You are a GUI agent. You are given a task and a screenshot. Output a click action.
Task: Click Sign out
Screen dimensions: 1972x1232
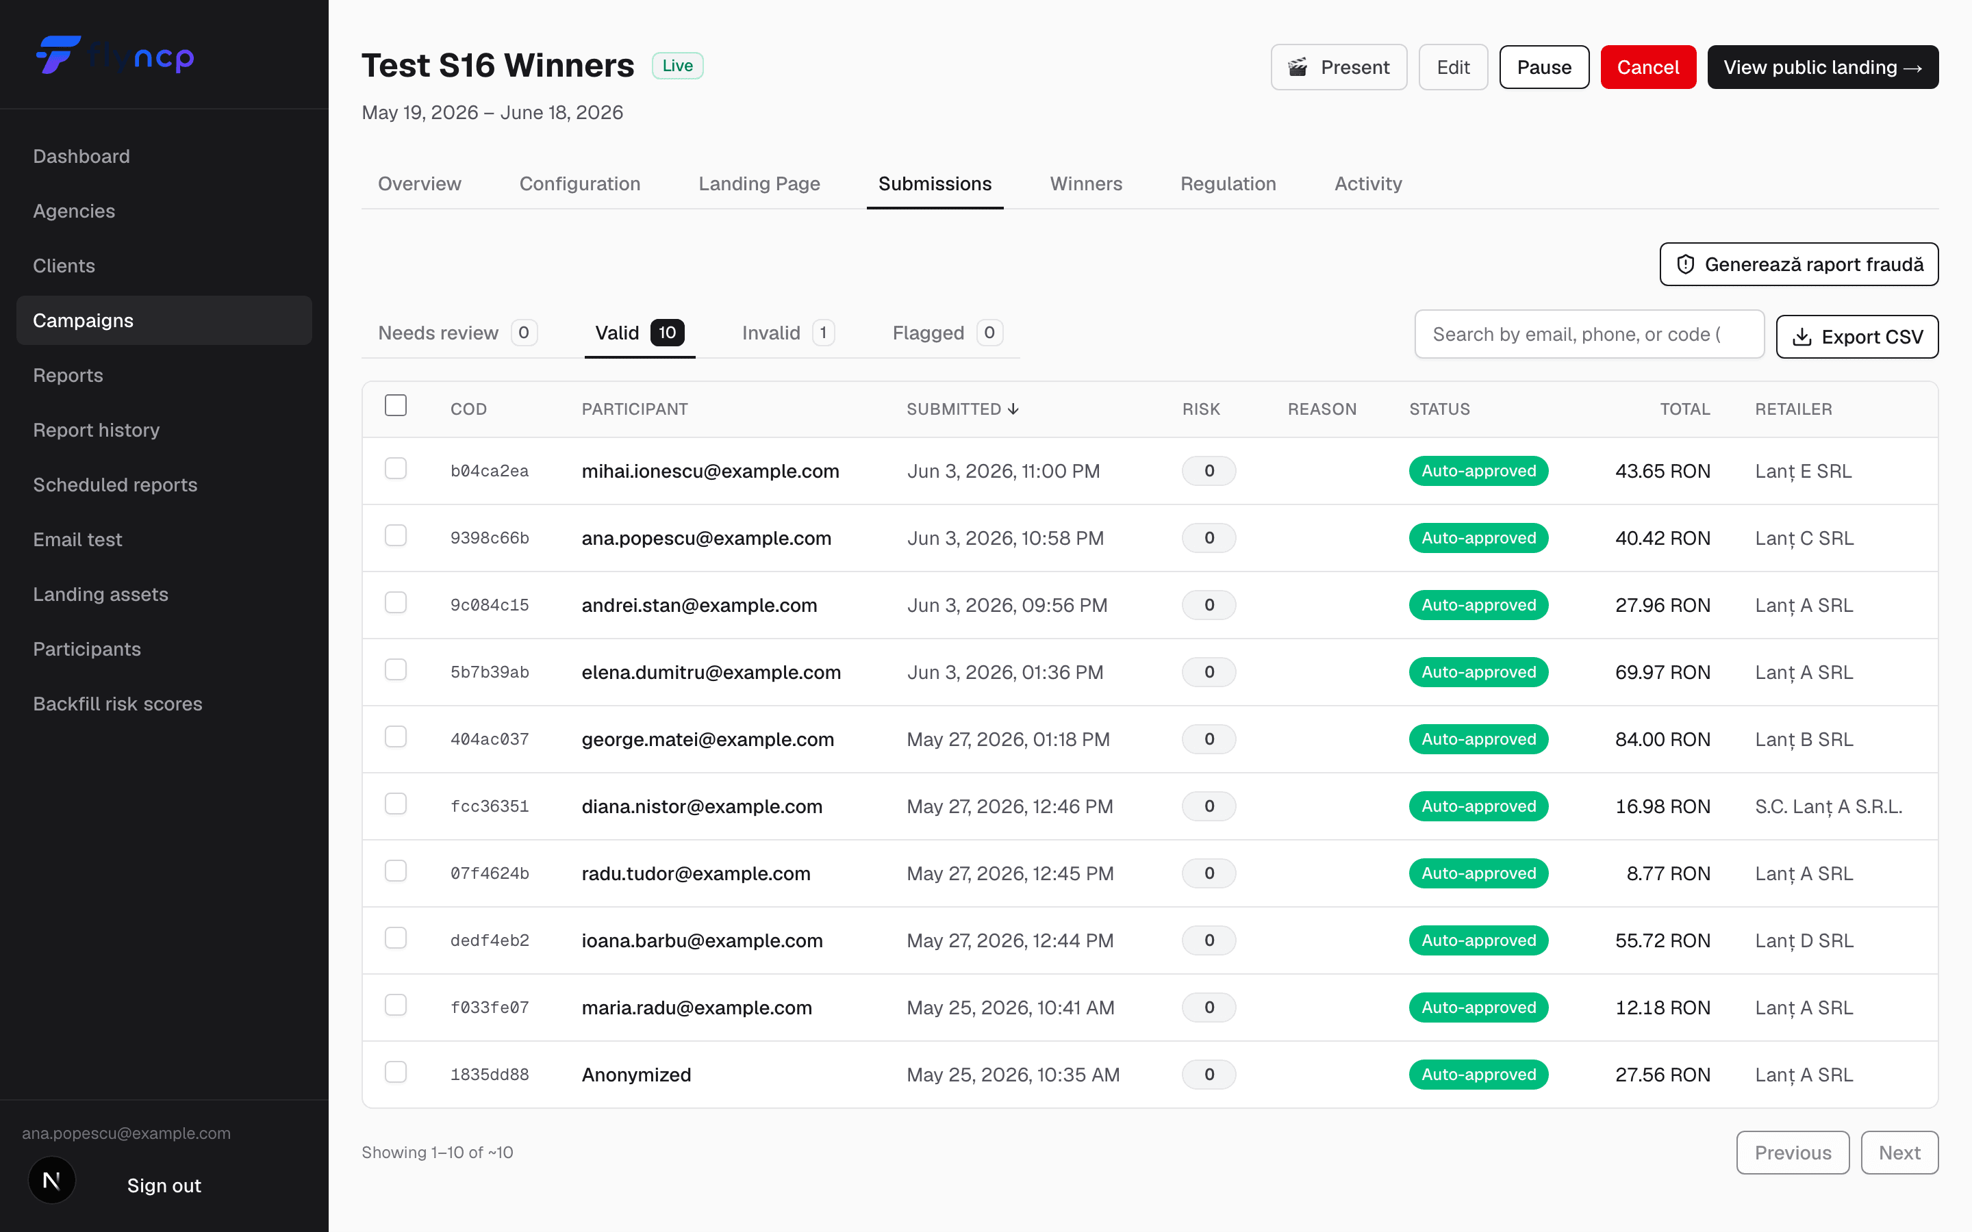point(164,1185)
